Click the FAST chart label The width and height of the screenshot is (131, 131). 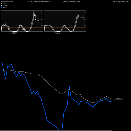(x=14, y=33)
